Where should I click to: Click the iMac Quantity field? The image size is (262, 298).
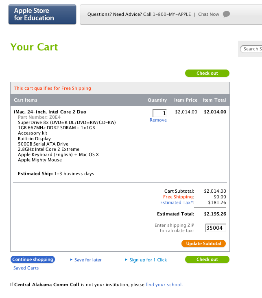[x=159, y=113]
